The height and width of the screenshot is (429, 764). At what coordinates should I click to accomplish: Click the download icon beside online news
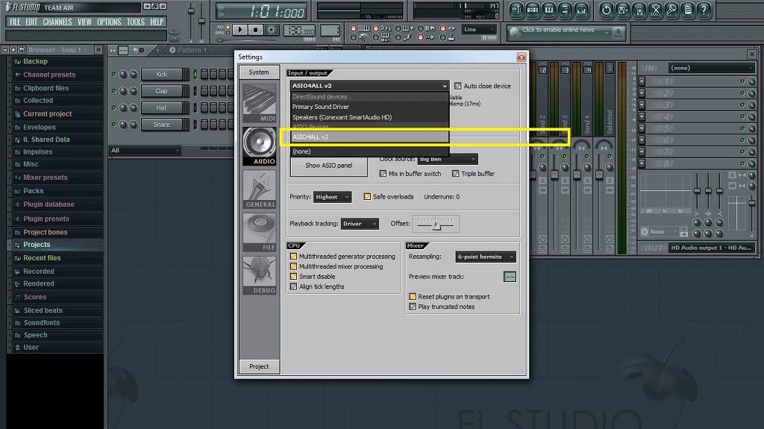(x=618, y=33)
